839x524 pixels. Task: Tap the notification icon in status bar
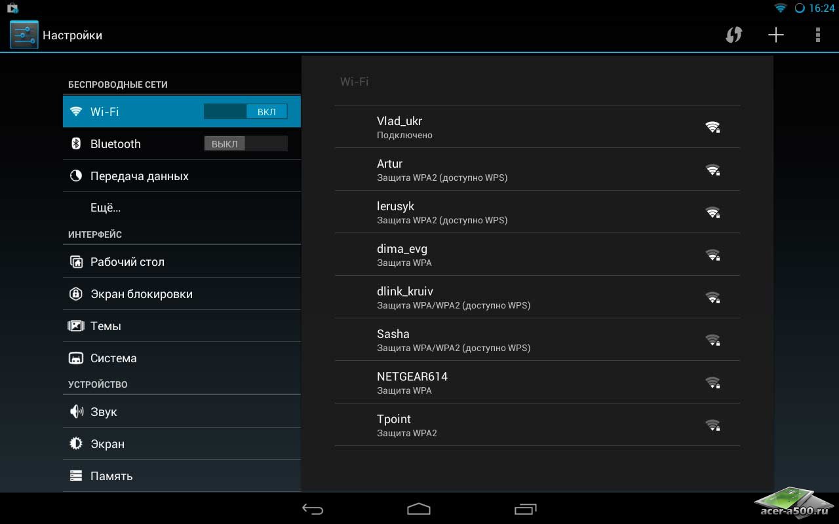pyautogui.click(x=12, y=8)
